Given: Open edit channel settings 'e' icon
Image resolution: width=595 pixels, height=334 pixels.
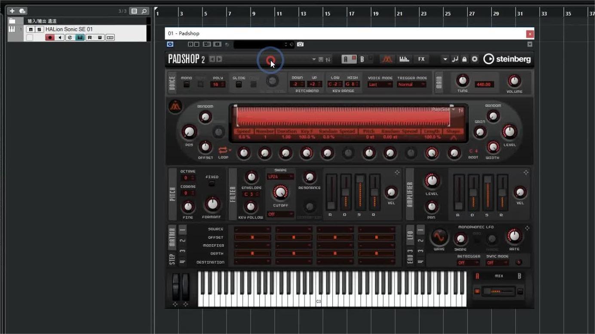Looking at the screenshot, I should click(70, 38).
